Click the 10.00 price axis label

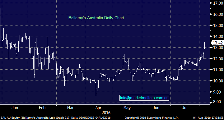point(218,81)
